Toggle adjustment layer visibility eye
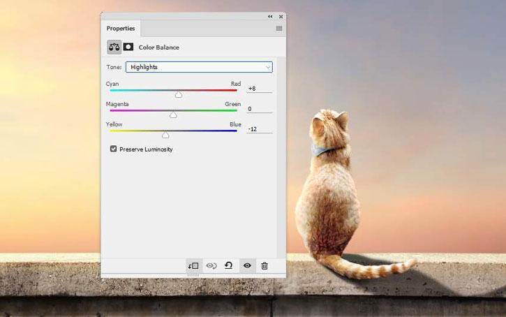The height and width of the screenshot is (317, 506). [x=247, y=265]
